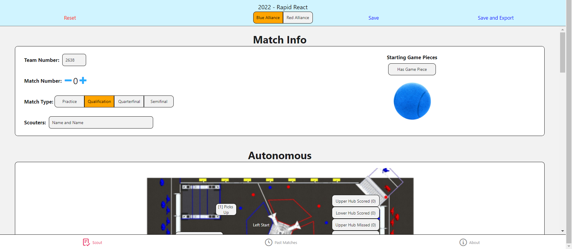The height and width of the screenshot is (249, 572).
Task: Increment Upper Hub Scored counter
Action: click(x=356, y=201)
